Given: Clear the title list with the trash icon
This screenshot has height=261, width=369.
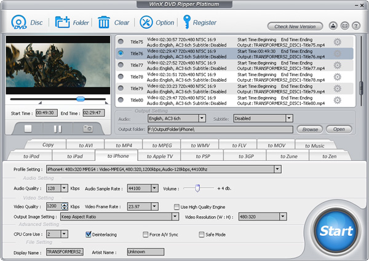Looking at the screenshot, I should click(104, 22).
